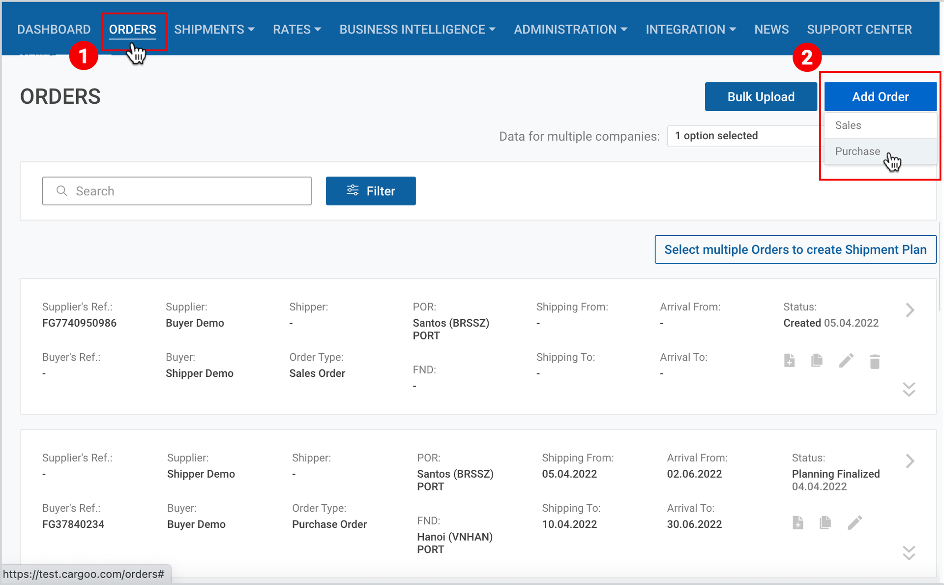This screenshot has height=585, width=944.
Task: Copy the FG37840234 order
Action: pos(826,523)
